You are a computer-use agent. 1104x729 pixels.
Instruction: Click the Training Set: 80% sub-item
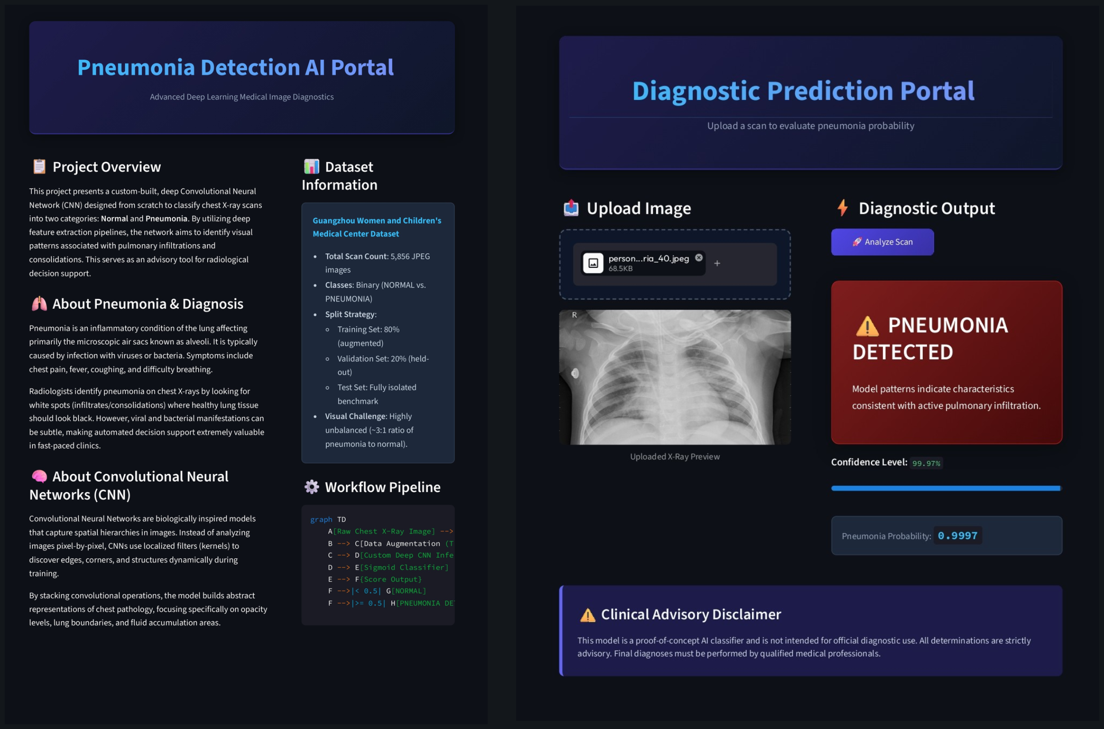tap(368, 336)
